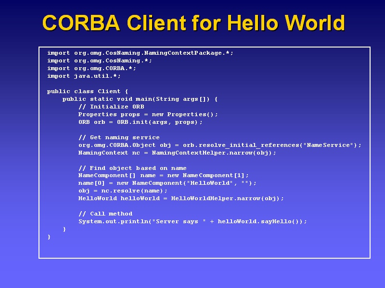Viewport: 385px width, 288px height.
Task: Select the comment "// Get naming service"
Action: coord(119,137)
